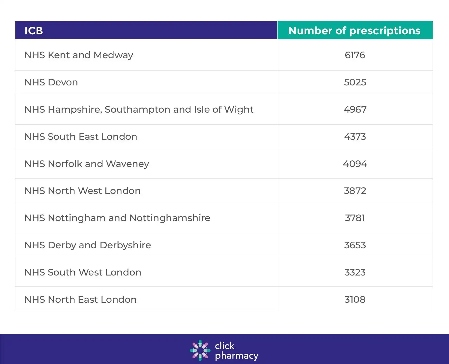Click the NHS Kent and Medway row
This screenshot has height=364, width=449.
(x=224, y=55)
